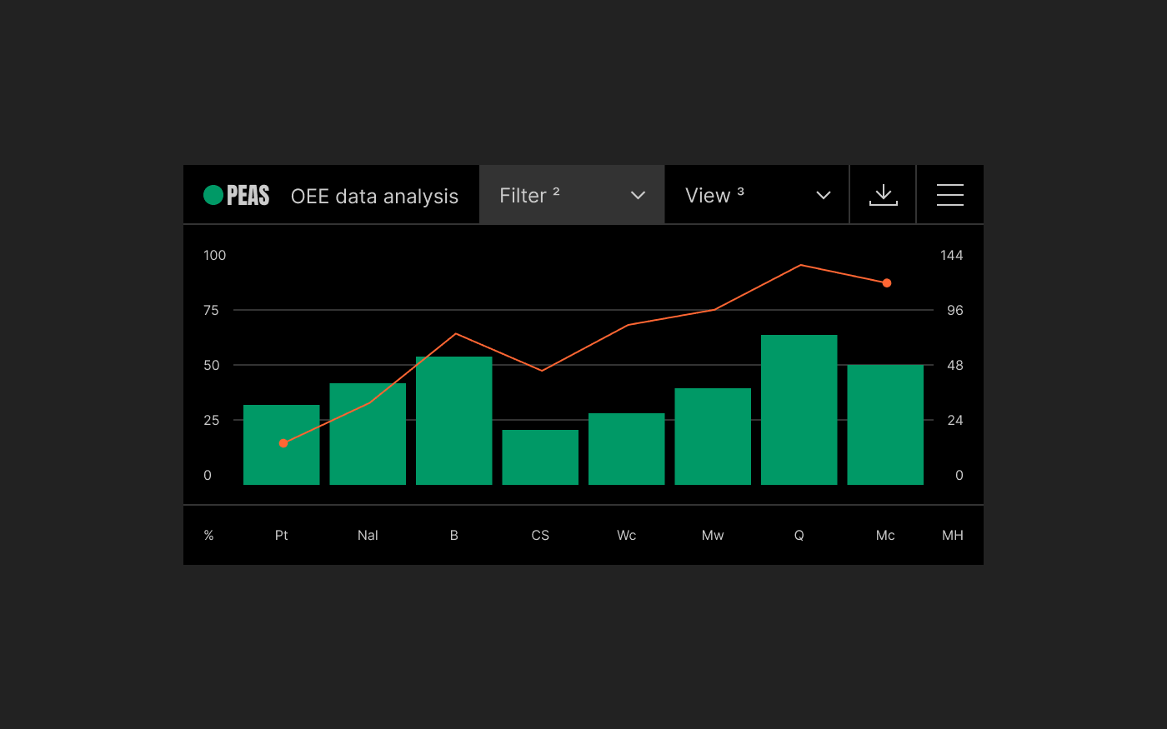This screenshot has height=729, width=1167.
Task: Select the orange line start point at Pt
Action: click(x=283, y=443)
